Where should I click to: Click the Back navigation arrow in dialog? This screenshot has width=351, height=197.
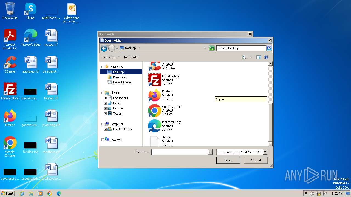pyautogui.click(x=104, y=48)
